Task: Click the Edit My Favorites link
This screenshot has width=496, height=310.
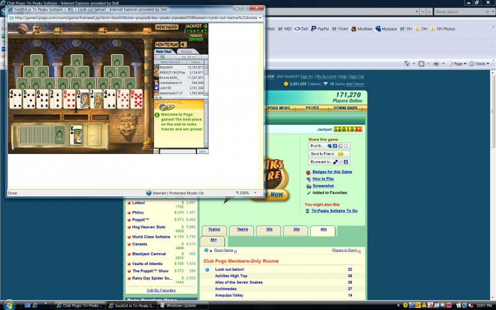Action: [161, 290]
